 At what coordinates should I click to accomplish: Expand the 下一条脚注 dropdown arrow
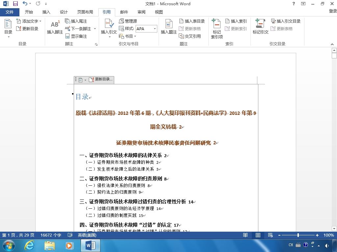point(95,29)
